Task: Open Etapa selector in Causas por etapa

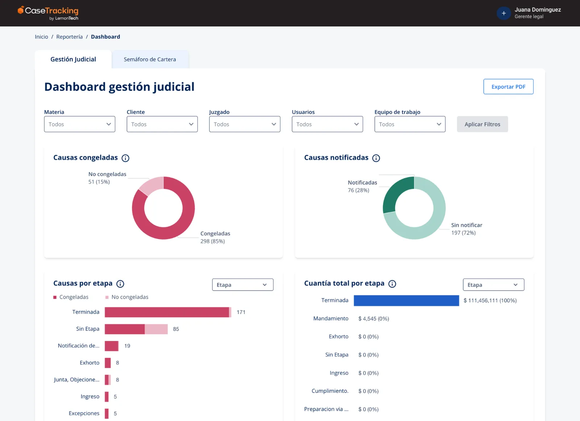Action: tap(243, 285)
